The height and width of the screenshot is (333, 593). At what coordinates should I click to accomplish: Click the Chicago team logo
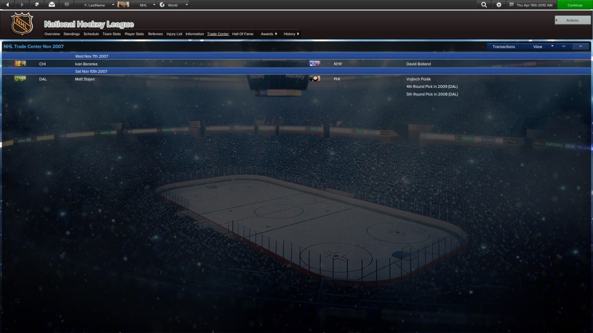click(20, 64)
